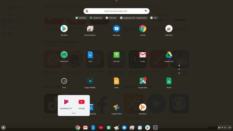
Task: Open the Google Maps app
Action: coord(143,81)
